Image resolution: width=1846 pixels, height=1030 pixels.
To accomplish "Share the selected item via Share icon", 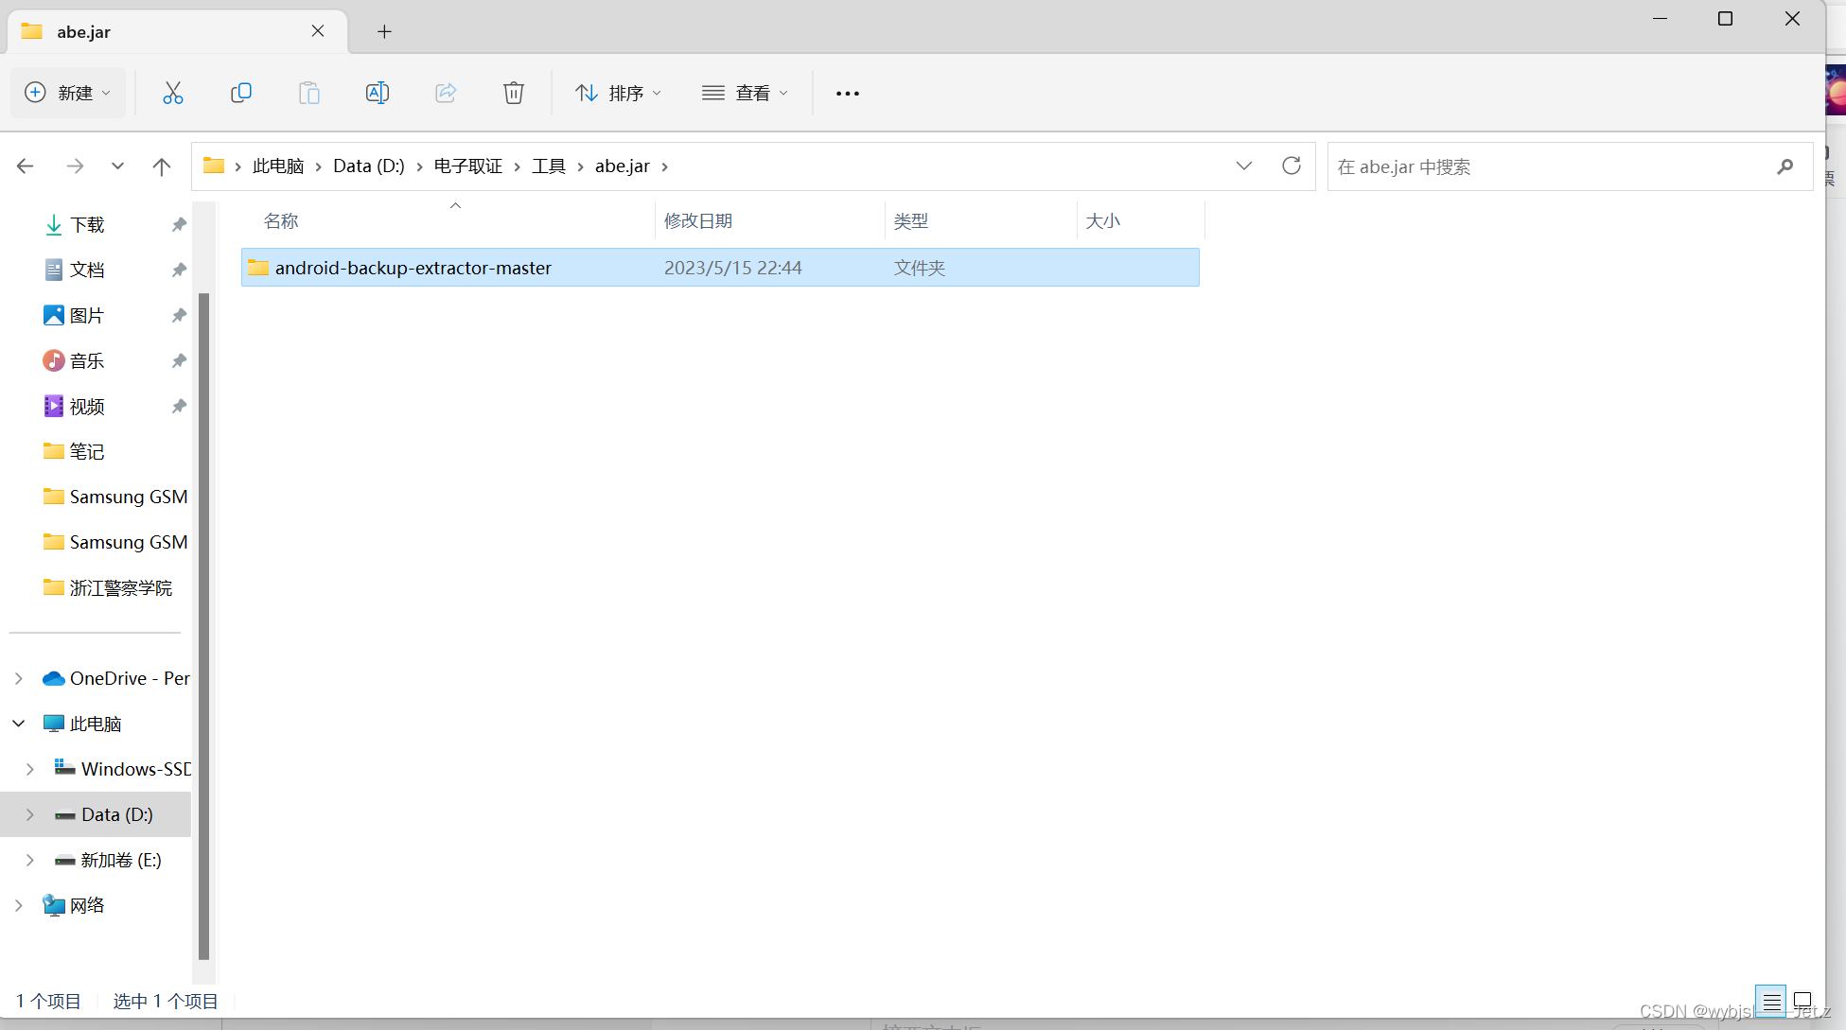I will point(445,92).
